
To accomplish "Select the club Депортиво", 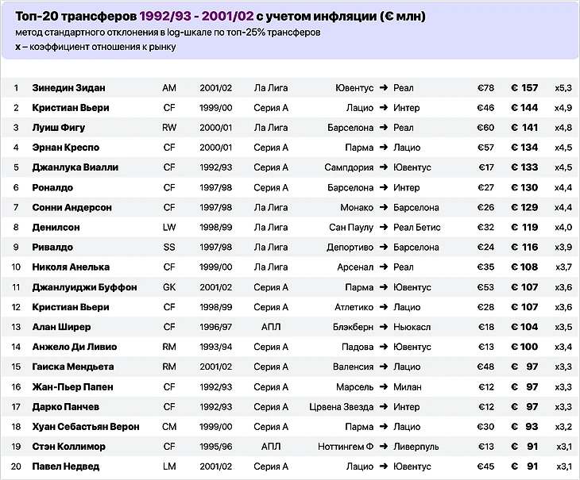I will coord(350,248).
